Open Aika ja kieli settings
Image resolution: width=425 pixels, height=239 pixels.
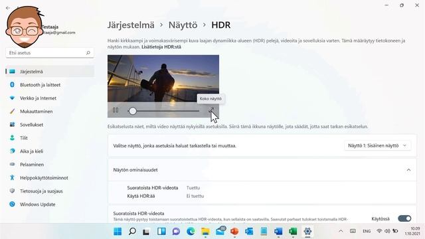coord(50,151)
